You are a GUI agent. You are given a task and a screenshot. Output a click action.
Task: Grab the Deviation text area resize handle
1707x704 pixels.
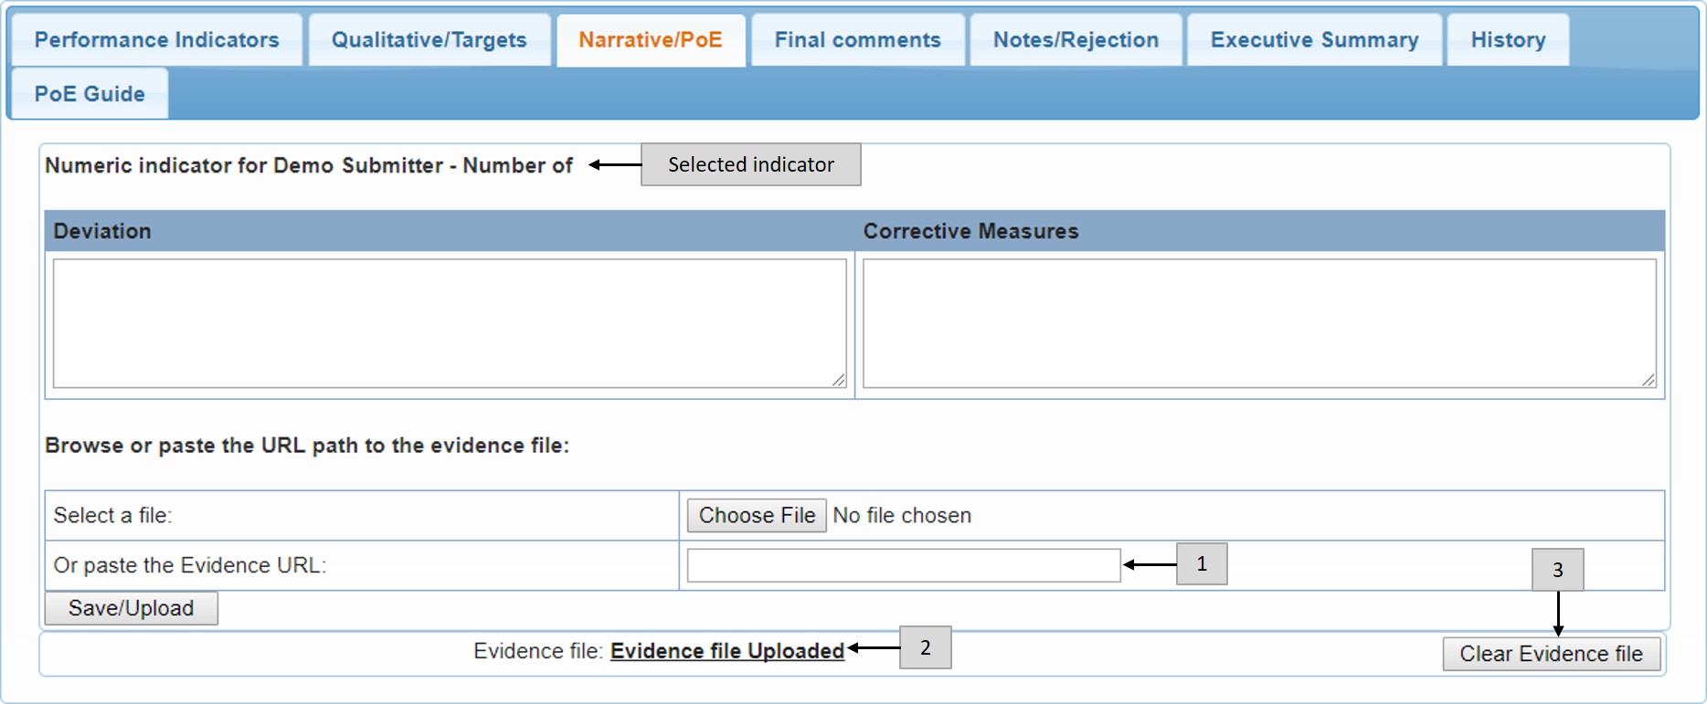pos(839,380)
